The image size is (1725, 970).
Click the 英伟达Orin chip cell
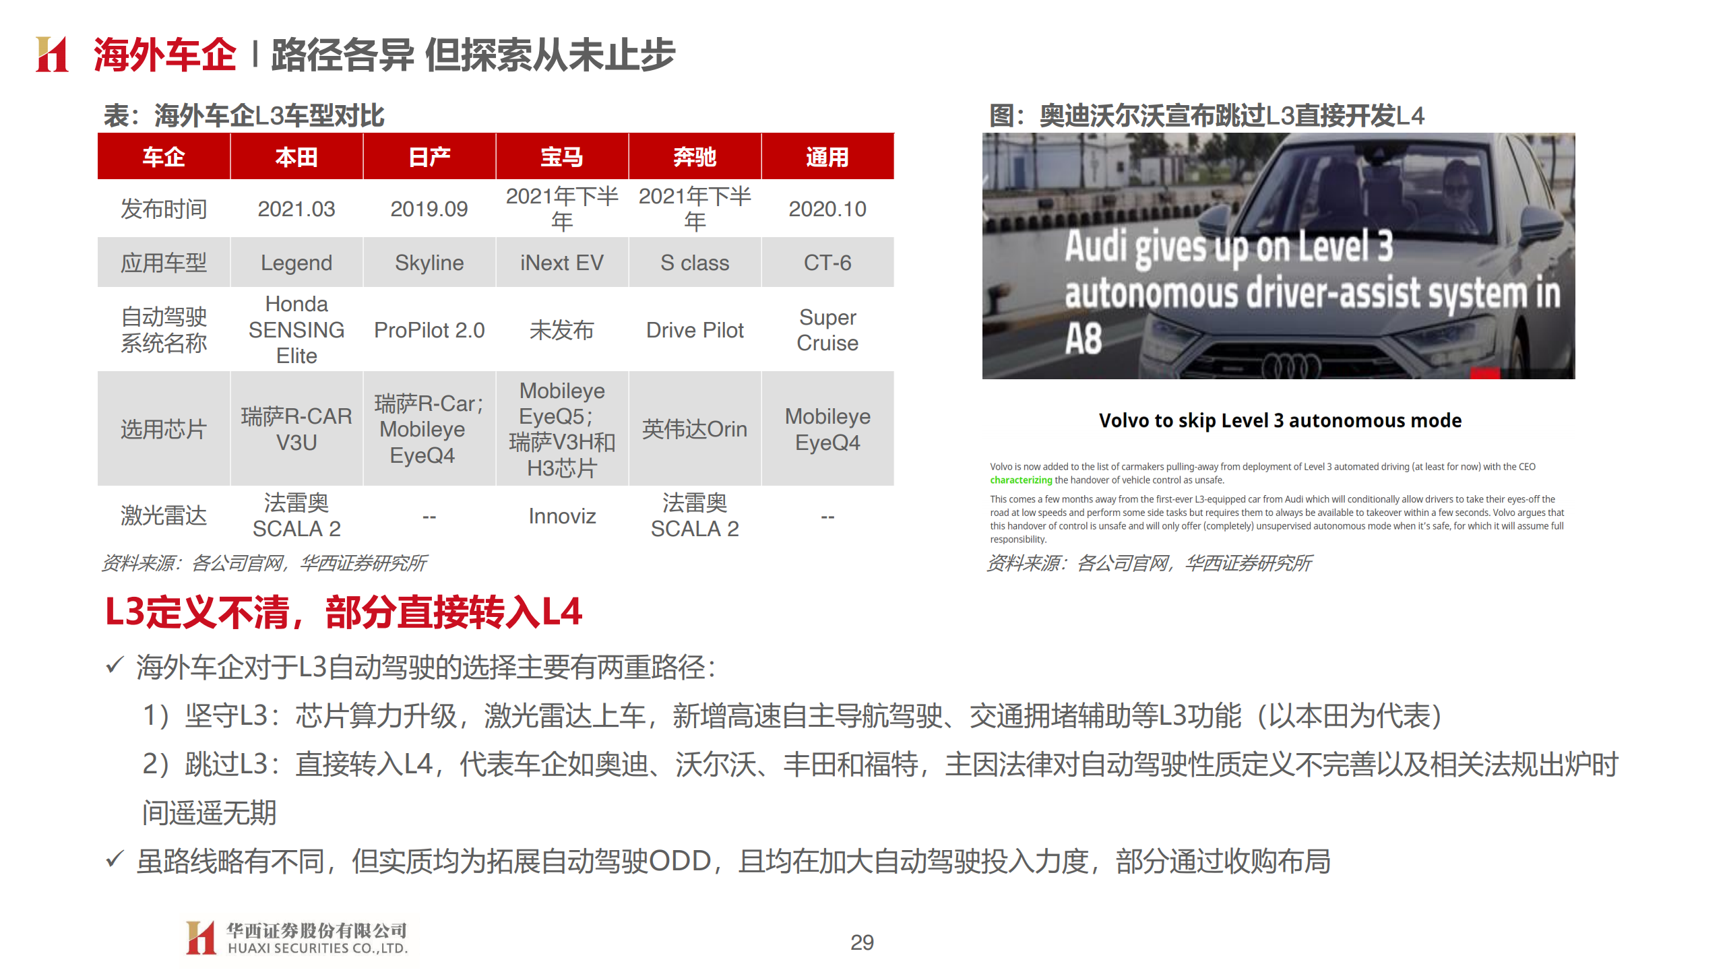pos(695,428)
